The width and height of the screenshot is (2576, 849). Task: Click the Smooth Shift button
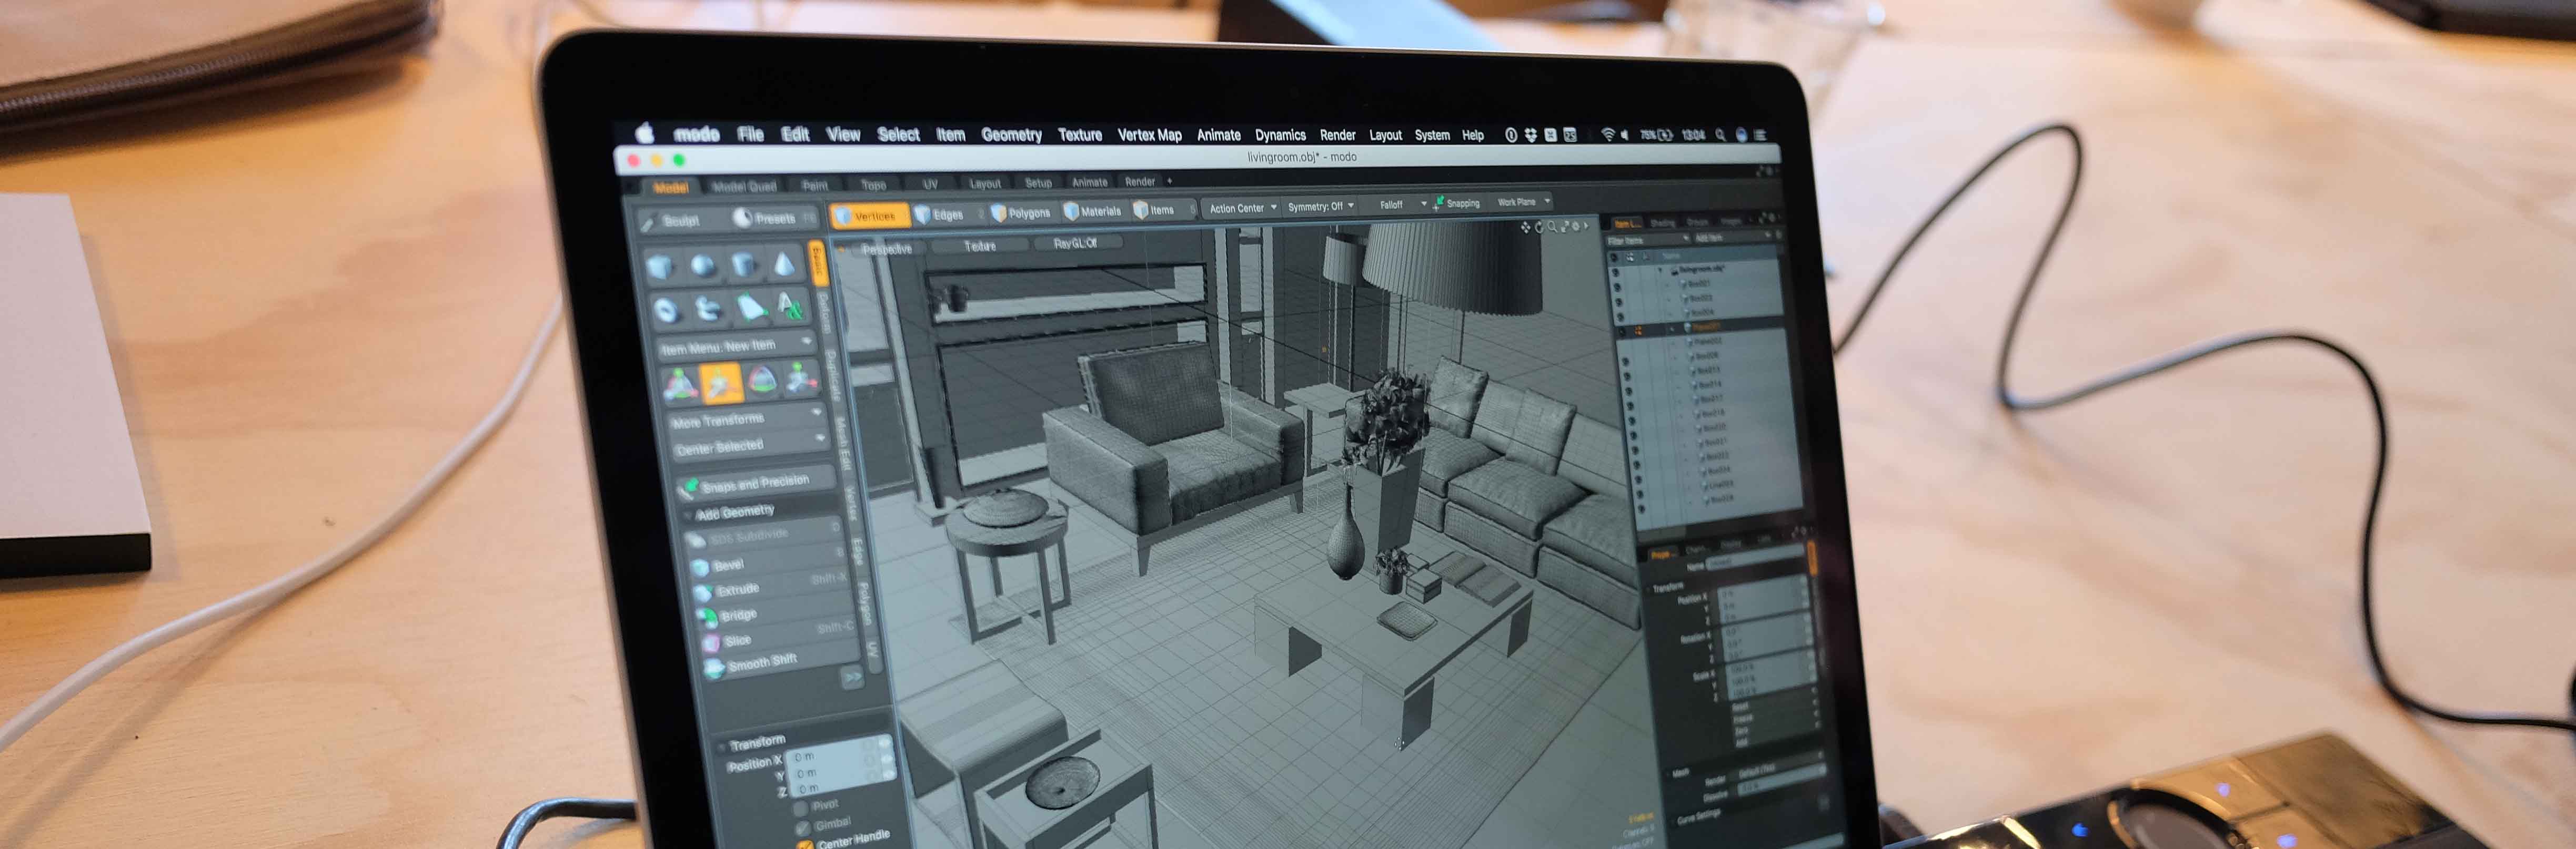(x=761, y=663)
